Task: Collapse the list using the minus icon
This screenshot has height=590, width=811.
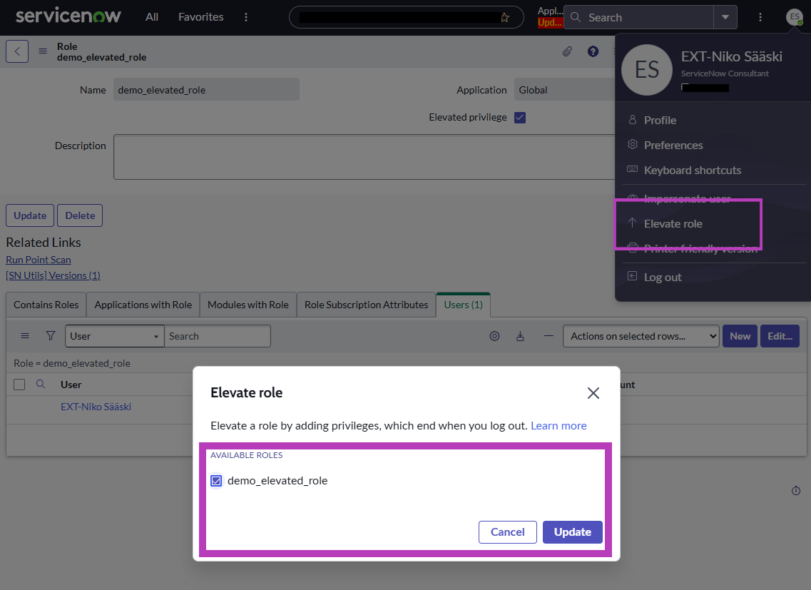Action: point(549,336)
